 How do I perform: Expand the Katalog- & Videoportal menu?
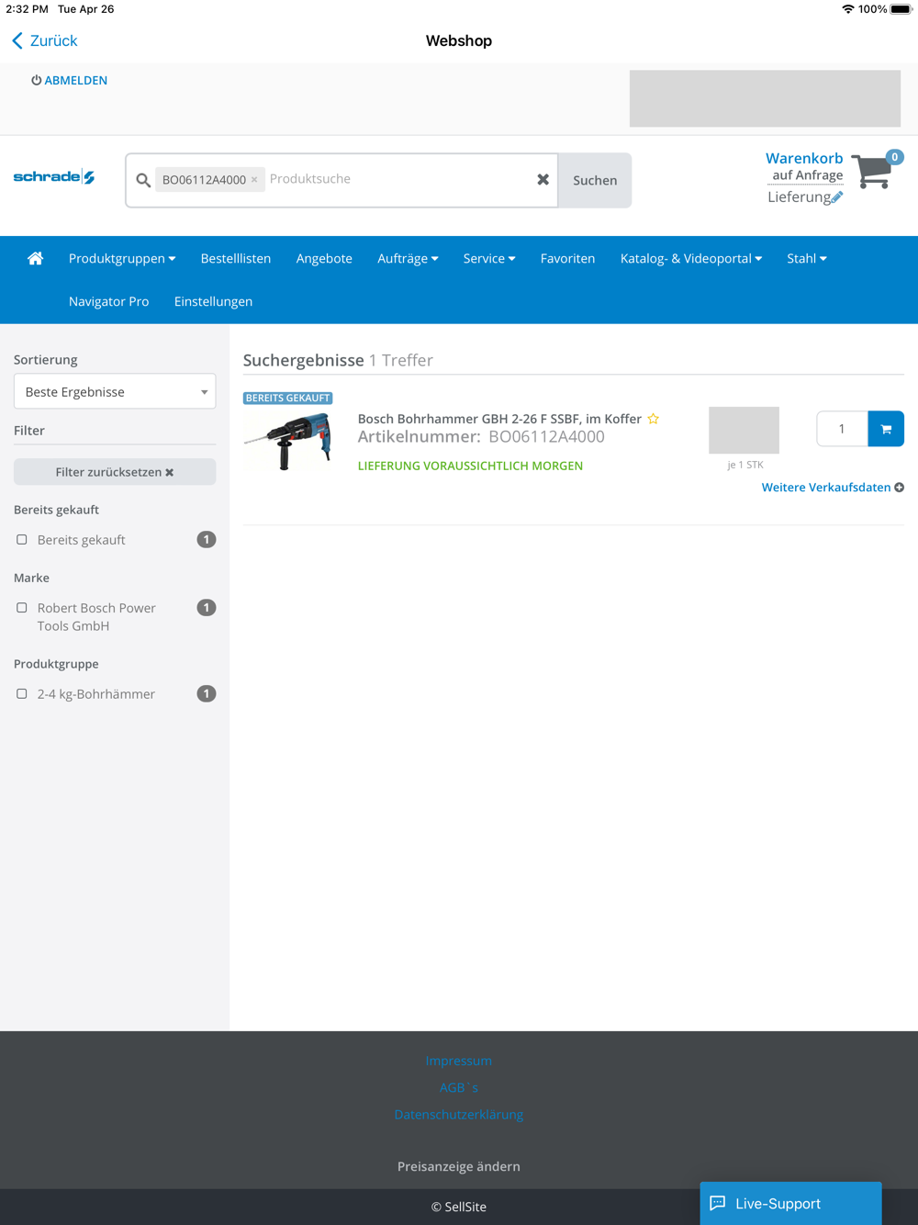pyautogui.click(x=691, y=259)
